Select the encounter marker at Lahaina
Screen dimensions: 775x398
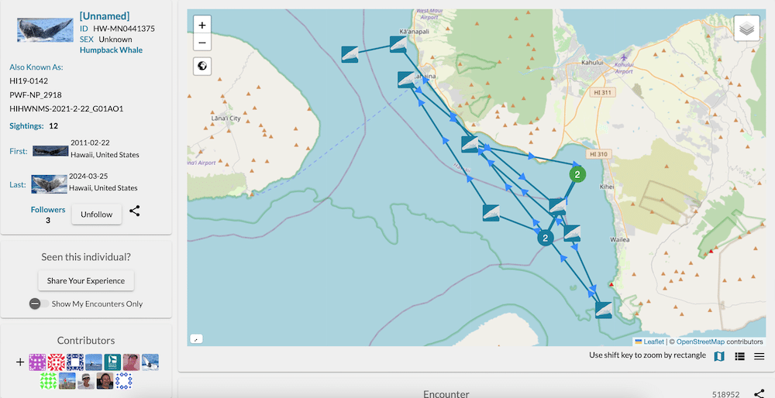(x=406, y=80)
